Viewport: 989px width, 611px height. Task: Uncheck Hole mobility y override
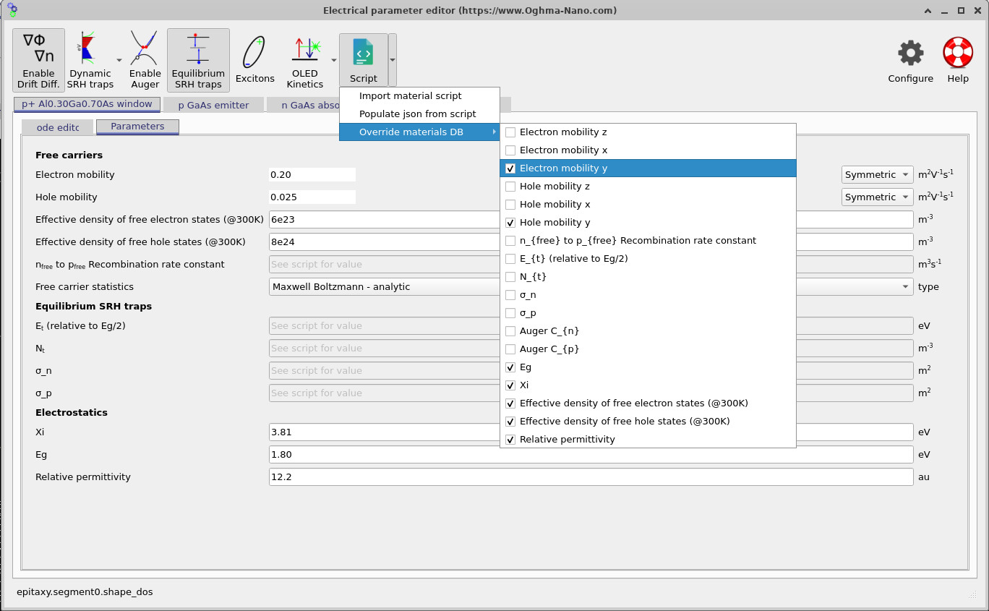pos(510,223)
